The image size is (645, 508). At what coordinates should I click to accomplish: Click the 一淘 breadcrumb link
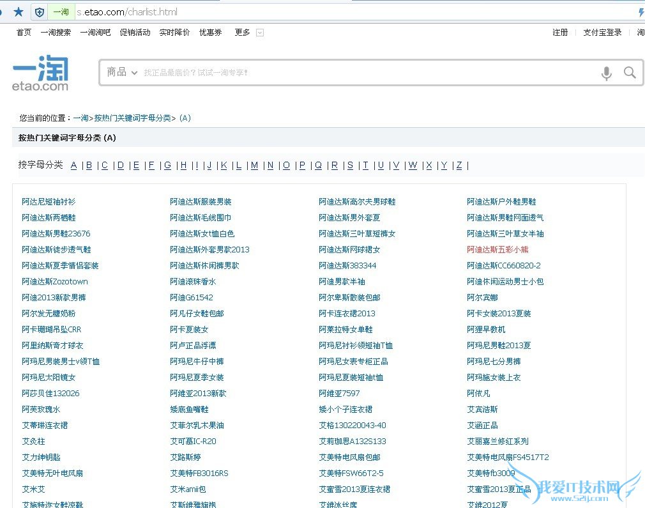(80, 118)
